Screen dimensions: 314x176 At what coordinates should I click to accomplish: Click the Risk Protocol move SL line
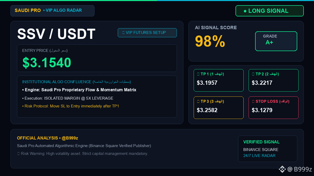[71, 106]
